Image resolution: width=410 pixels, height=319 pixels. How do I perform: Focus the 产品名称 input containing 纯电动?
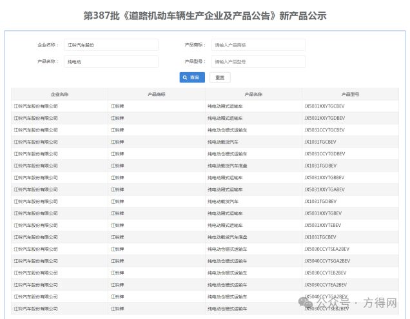click(x=111, y=62)
